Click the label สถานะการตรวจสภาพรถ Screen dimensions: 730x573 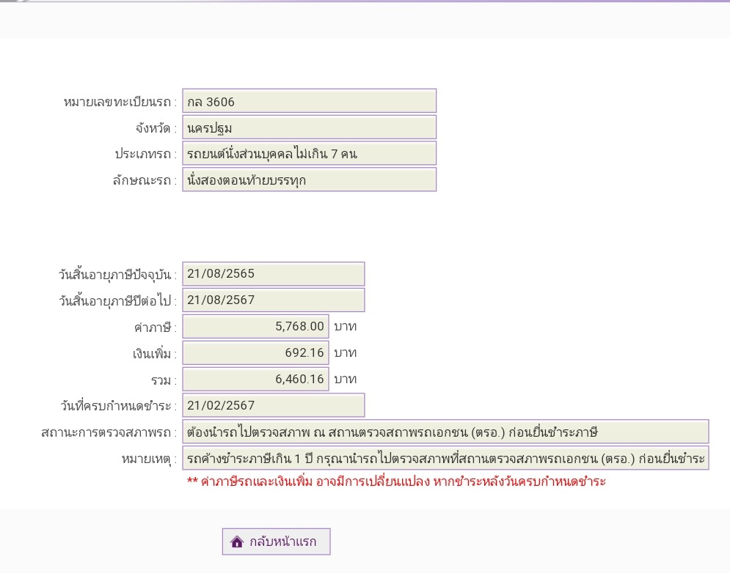point(109,432)
